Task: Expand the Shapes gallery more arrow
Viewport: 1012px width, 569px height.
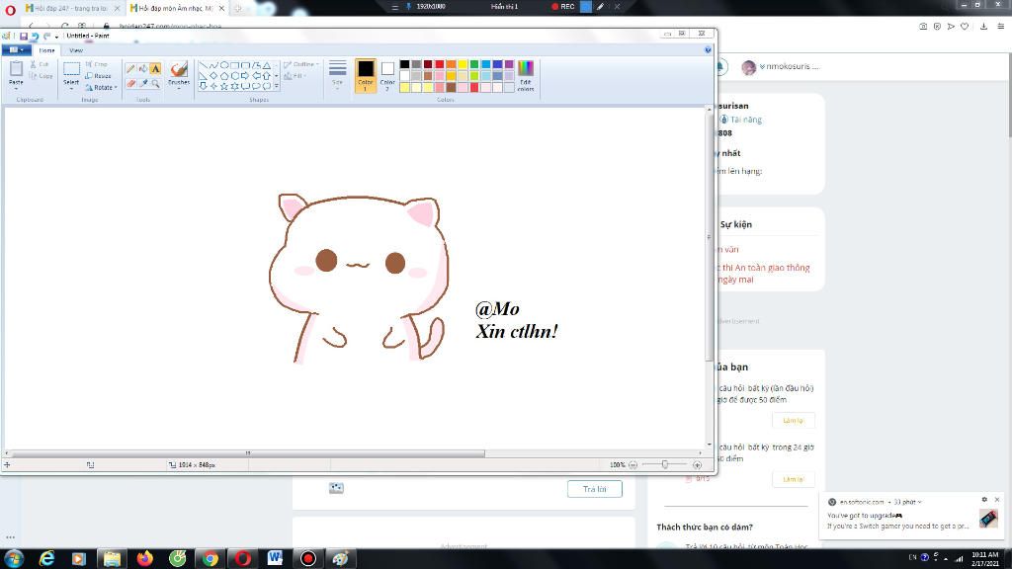Action: pyautogui.click(x=277, y=86)
